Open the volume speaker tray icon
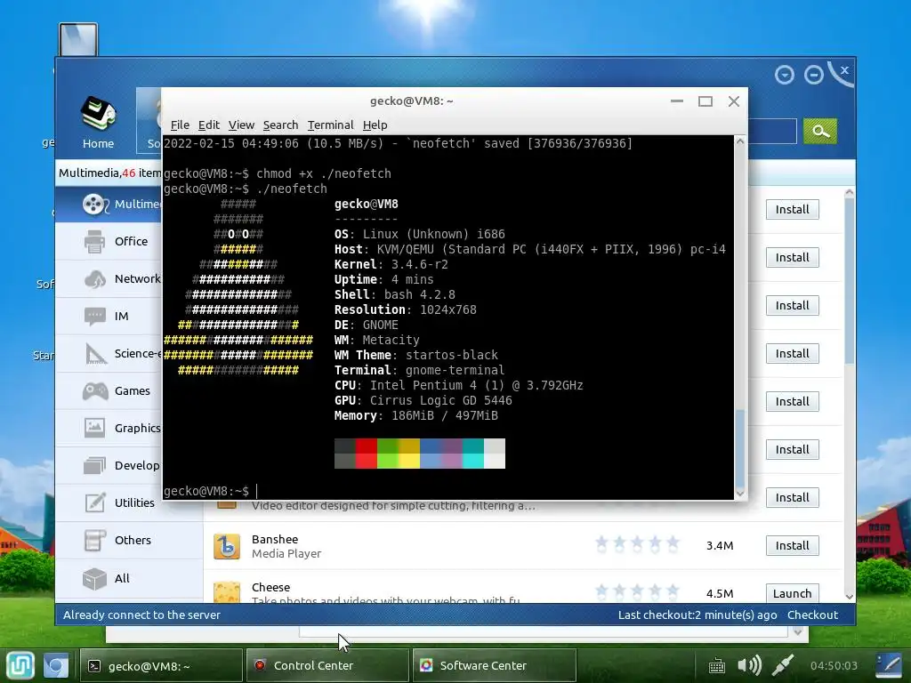Screen dimensions: 911x683 [749, 665]
